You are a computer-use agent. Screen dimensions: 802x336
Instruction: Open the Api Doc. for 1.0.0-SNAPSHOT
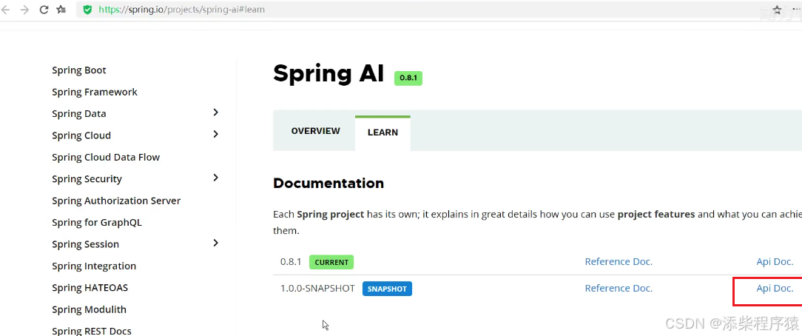[775, 288]
